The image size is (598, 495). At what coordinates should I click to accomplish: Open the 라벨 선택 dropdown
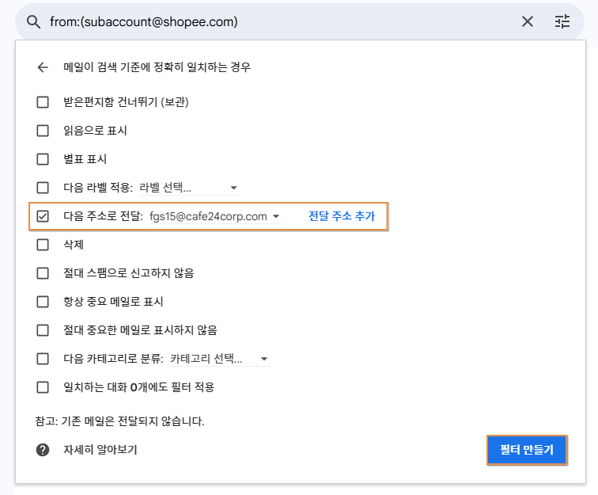tap(189, 188)
